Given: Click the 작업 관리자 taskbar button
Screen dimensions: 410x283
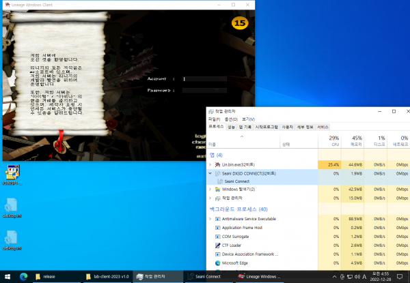Looking at the screenshot, I should coord(159,276).
